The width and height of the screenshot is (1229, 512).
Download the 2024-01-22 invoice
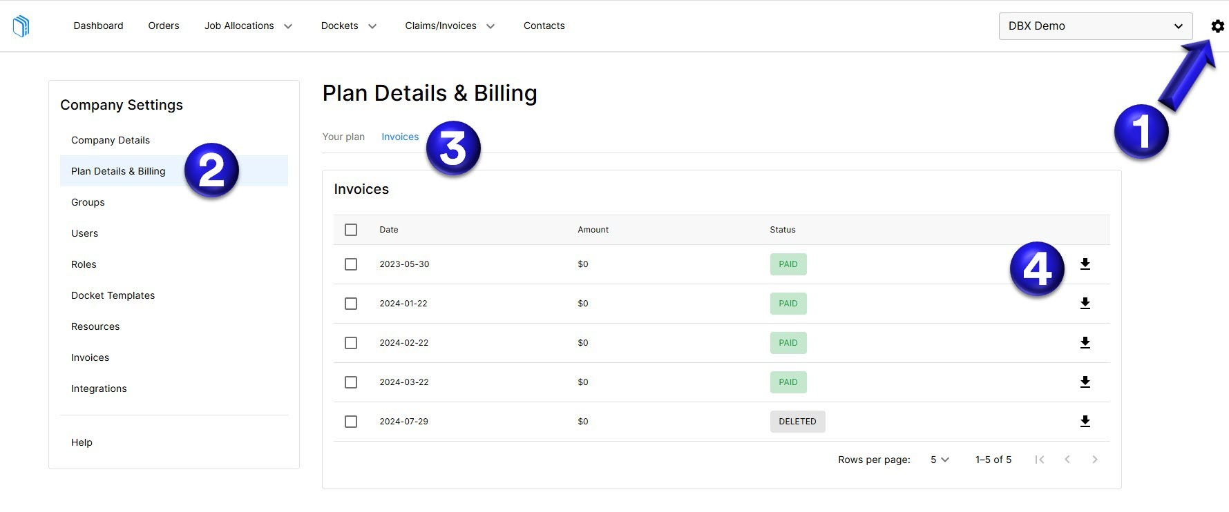[1085, 304]
